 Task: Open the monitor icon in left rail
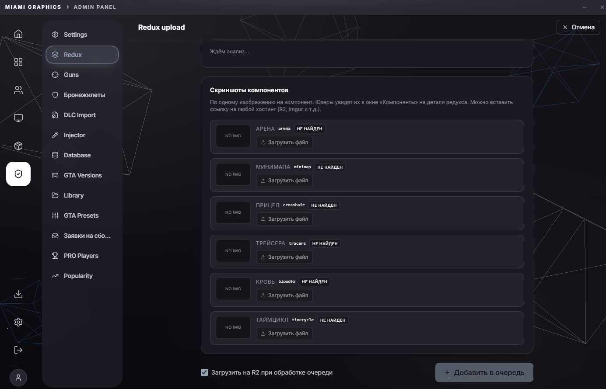(x=18, y=118)
